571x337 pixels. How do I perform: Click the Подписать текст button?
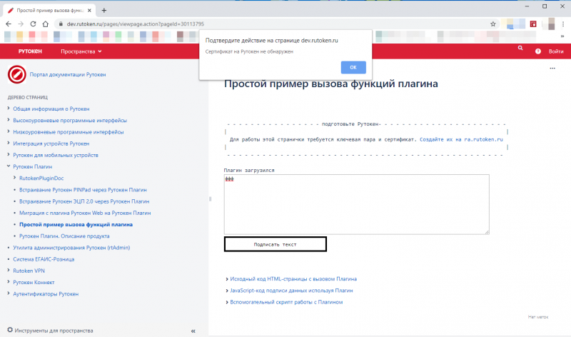275,244
